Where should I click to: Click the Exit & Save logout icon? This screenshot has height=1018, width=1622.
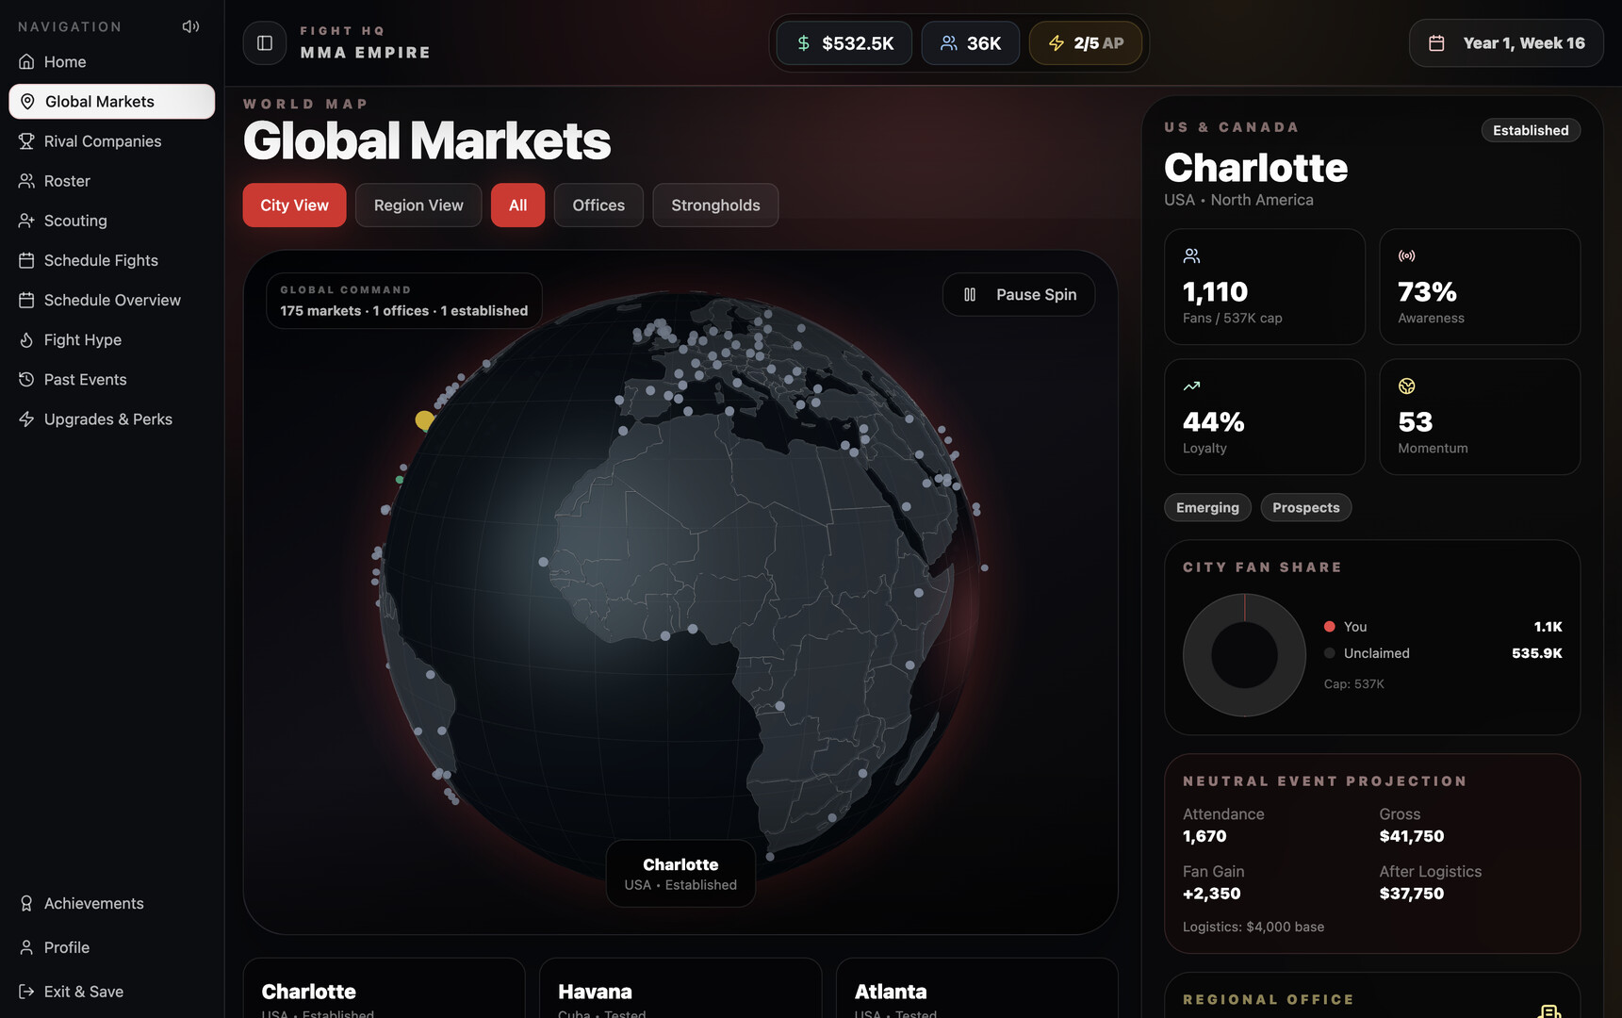[26, 992]
